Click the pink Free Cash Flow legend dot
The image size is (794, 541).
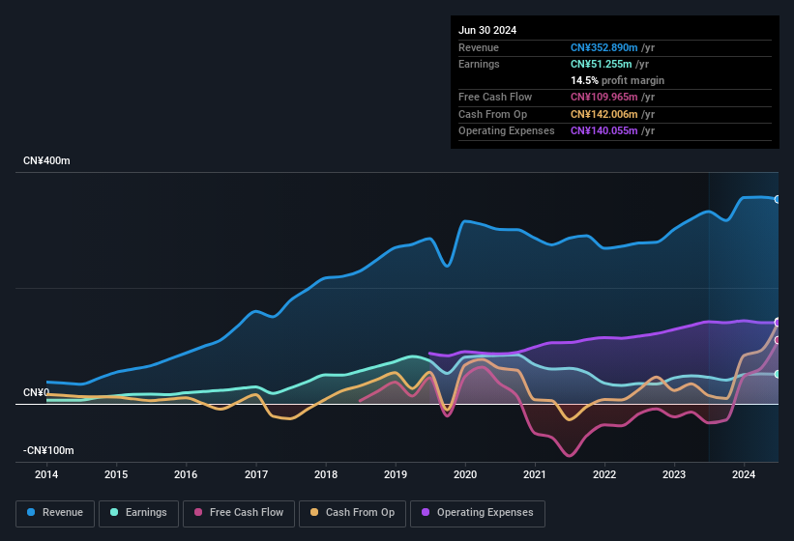pyautogui.click(x=198, y=513)
